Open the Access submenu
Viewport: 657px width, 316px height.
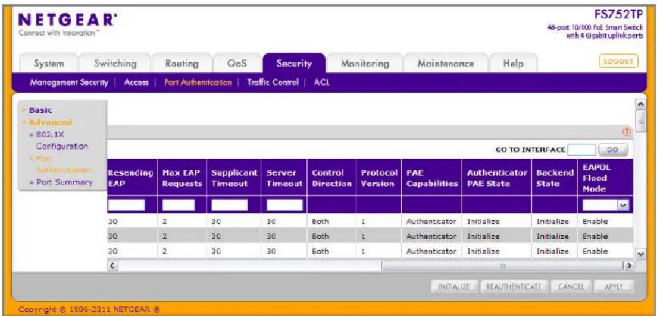136,83
